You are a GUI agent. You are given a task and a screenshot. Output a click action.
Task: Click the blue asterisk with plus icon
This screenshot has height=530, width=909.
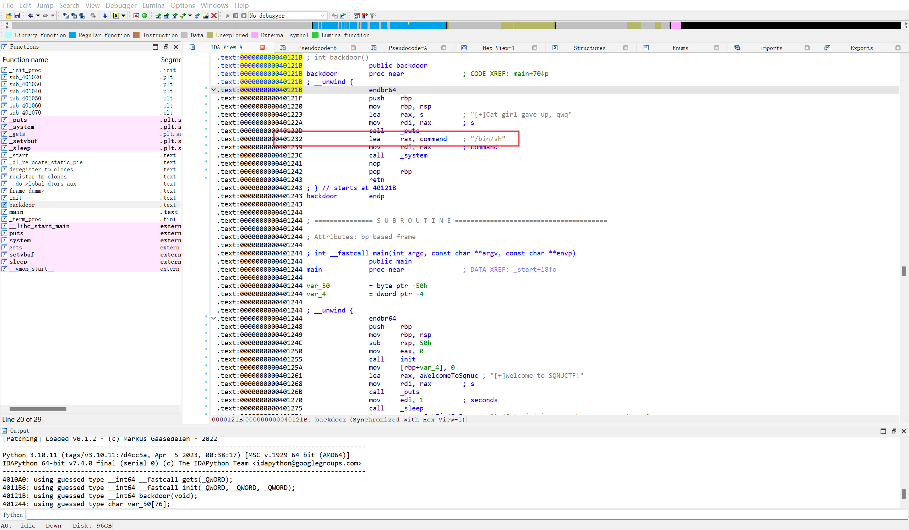(197, 16)
